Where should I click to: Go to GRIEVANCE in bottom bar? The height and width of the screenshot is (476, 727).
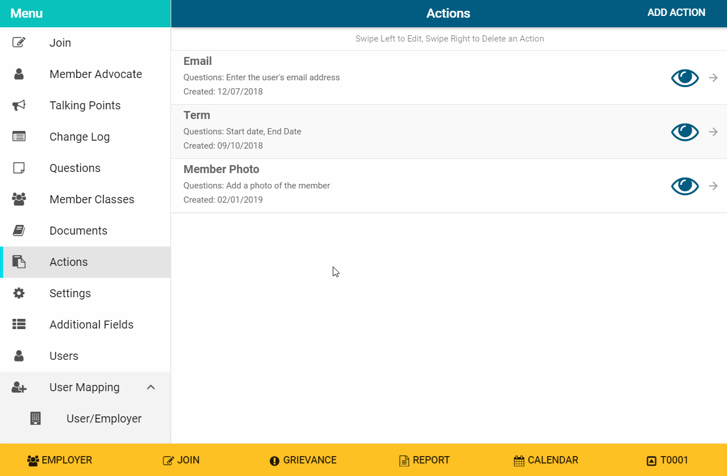pyautogui.click(x=303, y=460)
